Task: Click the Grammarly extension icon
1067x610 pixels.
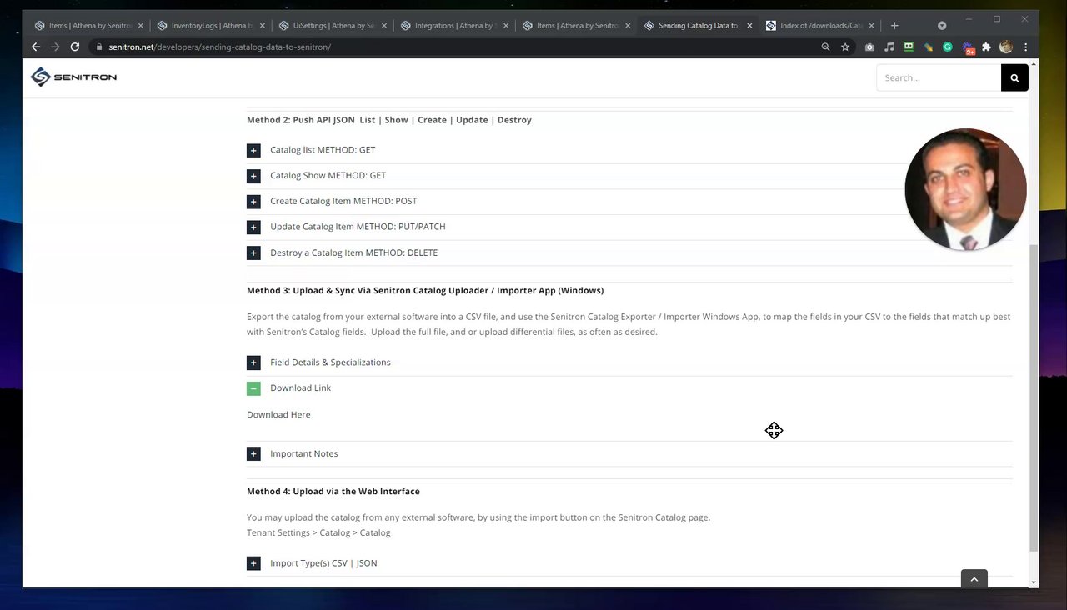Action: 948,47
